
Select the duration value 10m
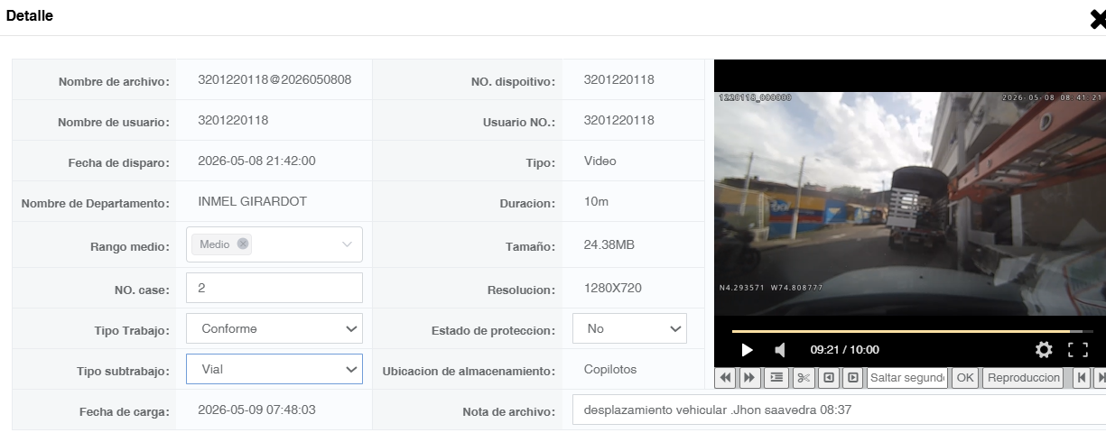click(596, 201)
